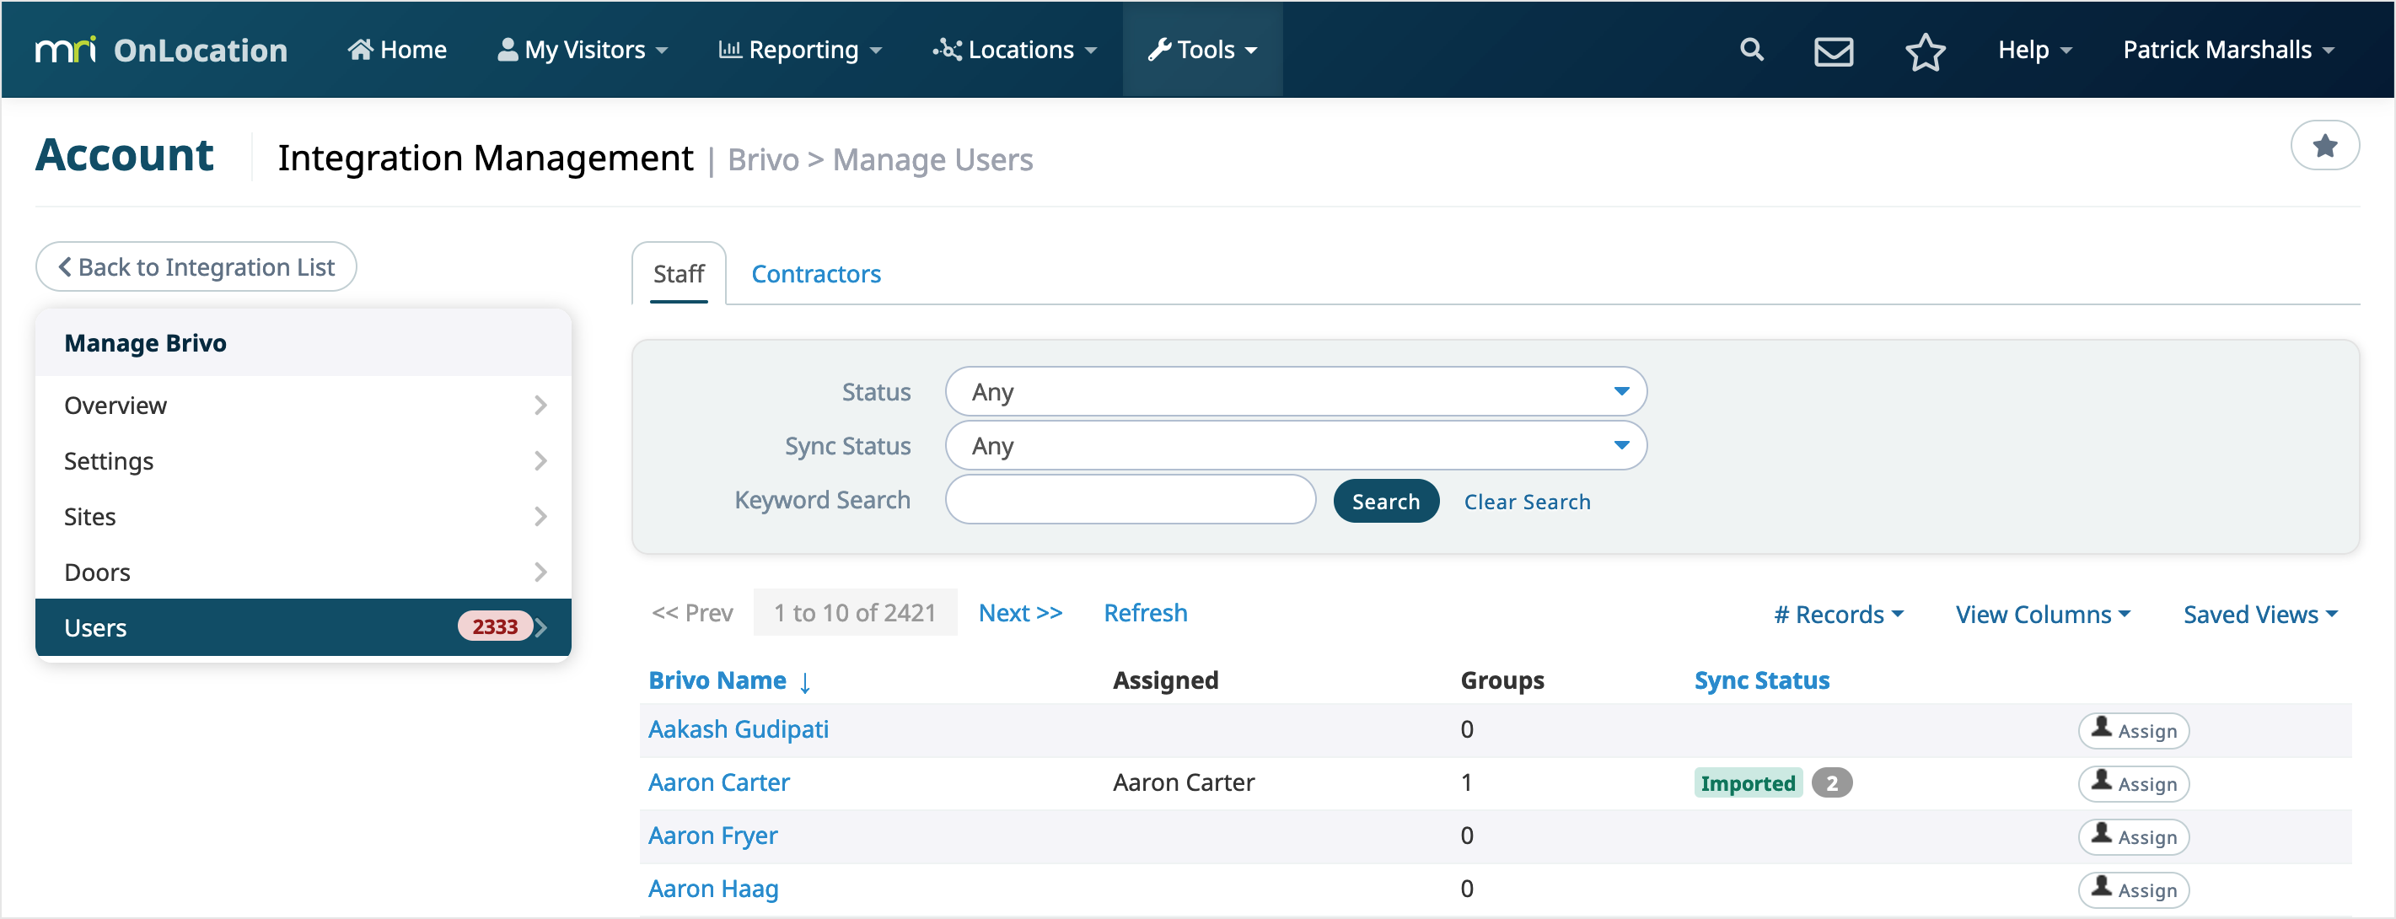Click the 2333 badge on Users
This screenshot has width=2396, height=919.
(x=494, y=626)
